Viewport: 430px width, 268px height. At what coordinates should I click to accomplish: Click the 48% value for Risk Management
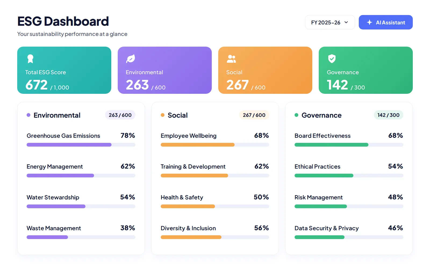pos(395,197)
